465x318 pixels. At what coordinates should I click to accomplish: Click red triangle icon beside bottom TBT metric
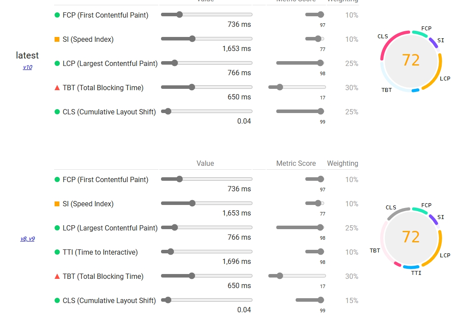[x=57, y=277]
